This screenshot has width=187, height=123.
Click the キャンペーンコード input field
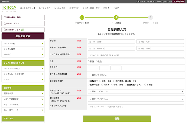pyautogui.click(x=136, y=107)
